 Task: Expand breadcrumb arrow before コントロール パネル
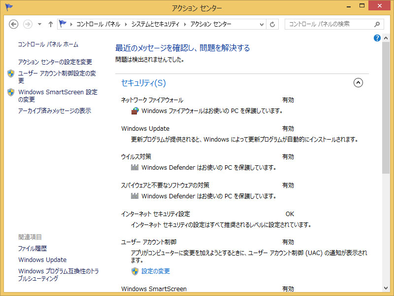coord(71,24)
